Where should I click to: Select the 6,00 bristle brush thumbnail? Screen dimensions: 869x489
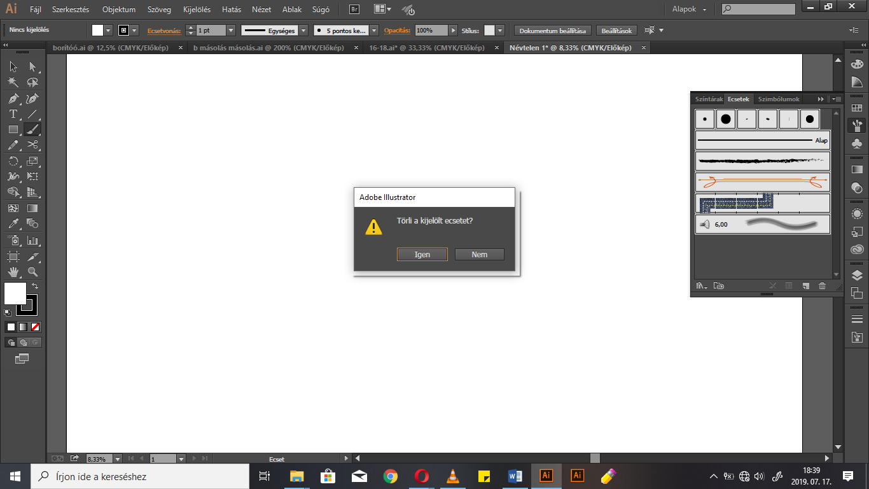pos(763,224)
